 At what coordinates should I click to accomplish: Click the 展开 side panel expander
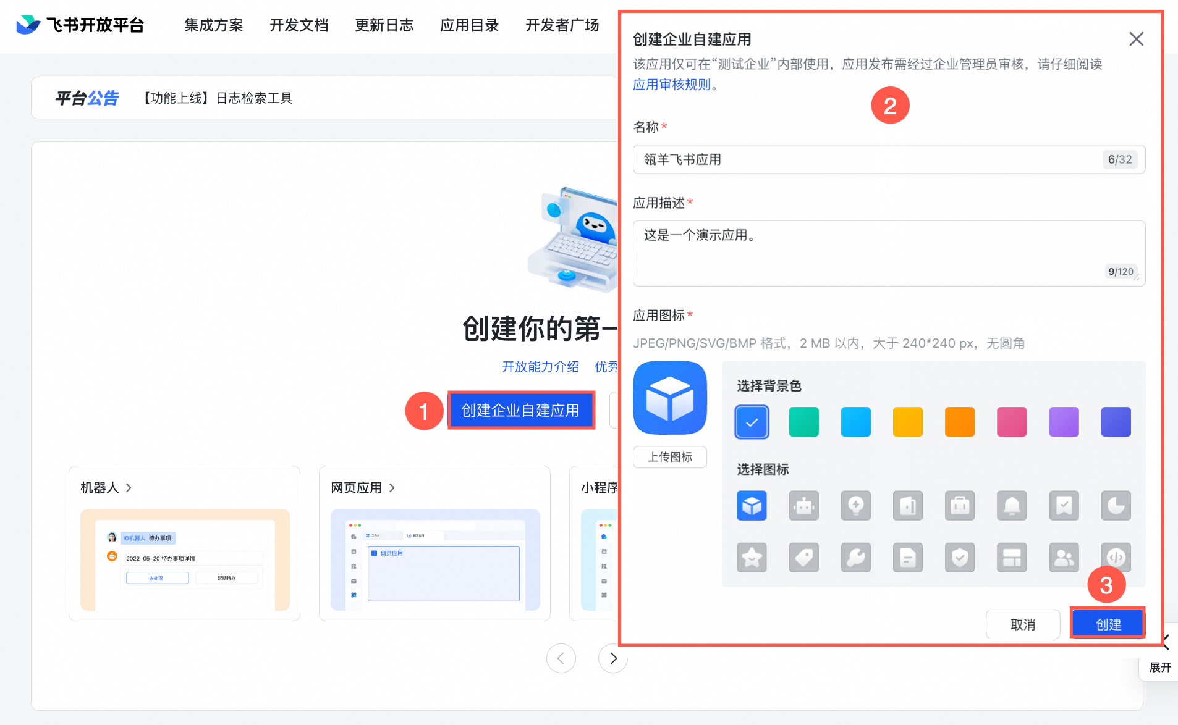coord(1160,667)
